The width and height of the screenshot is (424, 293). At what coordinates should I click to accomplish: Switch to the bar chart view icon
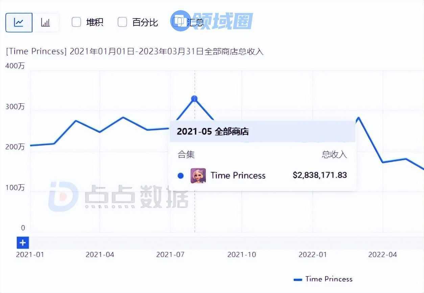(45, 23)
